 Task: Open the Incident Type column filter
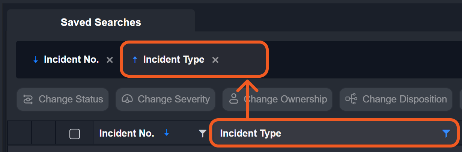pyautogui.click(x=446, y=133)
